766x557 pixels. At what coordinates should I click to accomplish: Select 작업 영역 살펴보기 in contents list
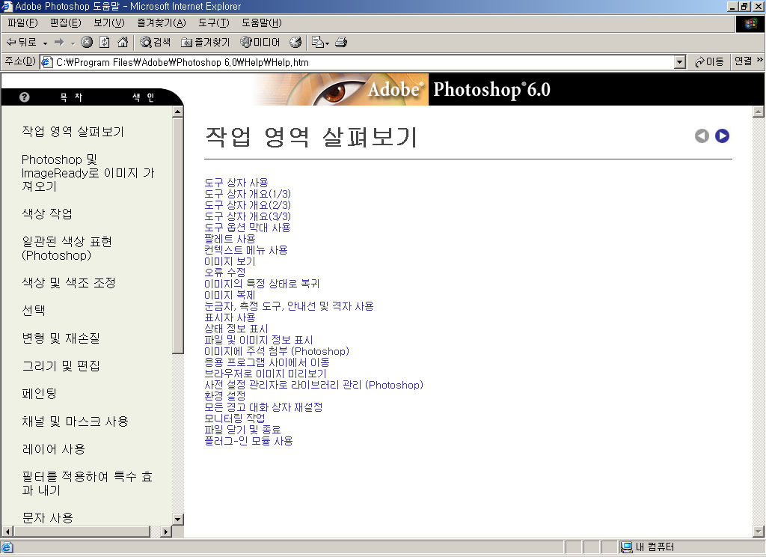coord(73,132)
